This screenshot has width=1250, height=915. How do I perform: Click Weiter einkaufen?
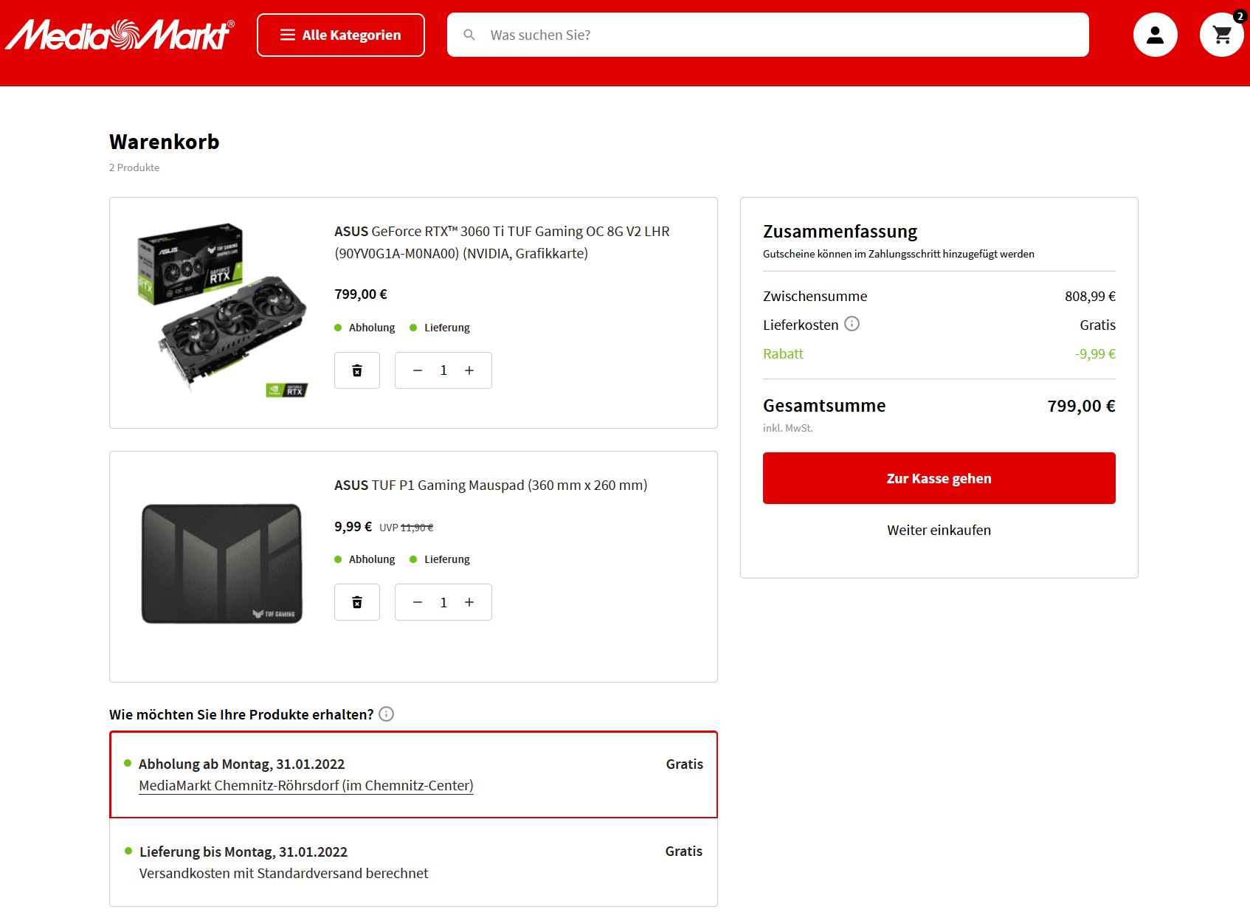[x=939, y=530]
